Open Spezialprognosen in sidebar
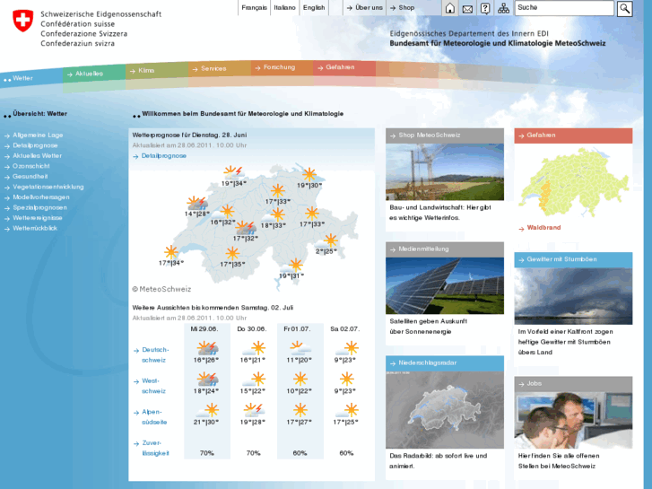Screen dimensions: 652x489 40,207
